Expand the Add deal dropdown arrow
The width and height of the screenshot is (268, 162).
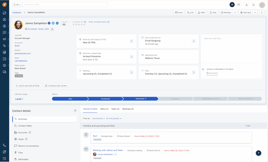255,13
